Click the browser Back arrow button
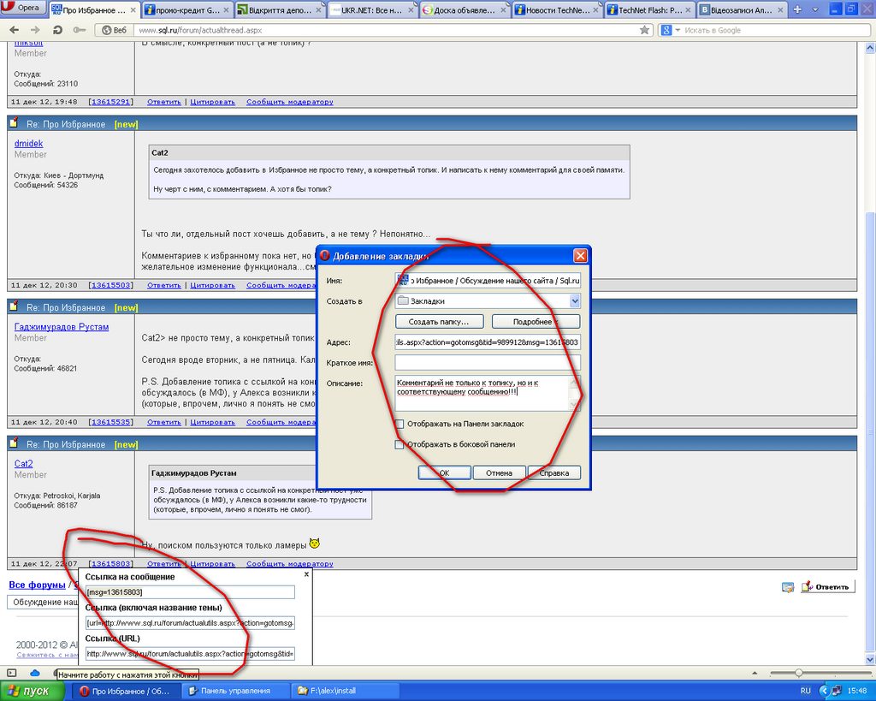 pos(14,30)
